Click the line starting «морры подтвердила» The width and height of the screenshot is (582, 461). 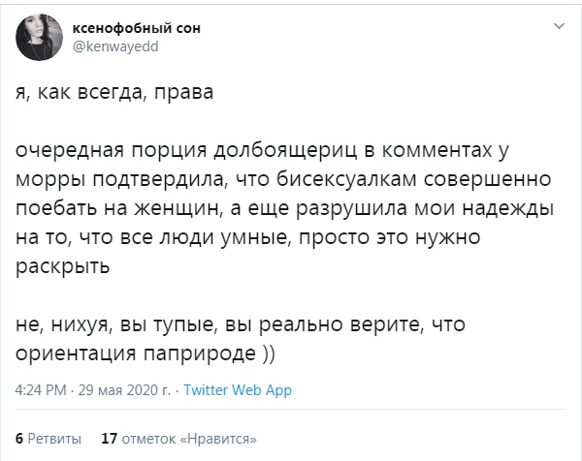point(283,180)
